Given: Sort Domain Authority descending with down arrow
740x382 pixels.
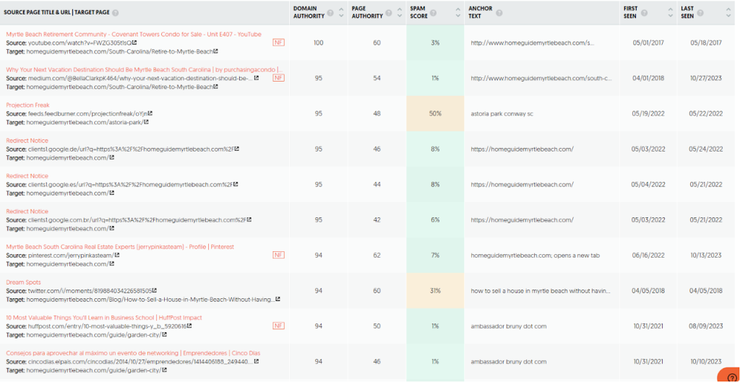Looking at the screenshot, I should click(341, 16).
